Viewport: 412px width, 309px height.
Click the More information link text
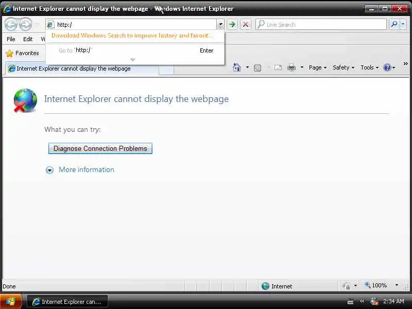[x=87, y=170]
